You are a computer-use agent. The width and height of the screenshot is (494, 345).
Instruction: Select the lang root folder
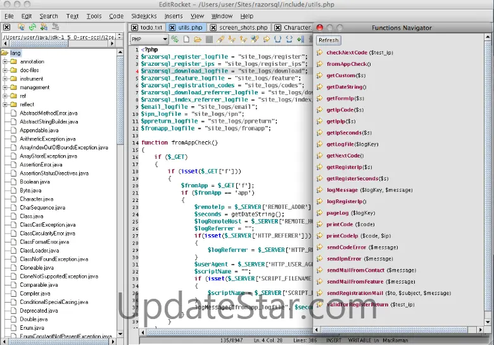[15, 53]
